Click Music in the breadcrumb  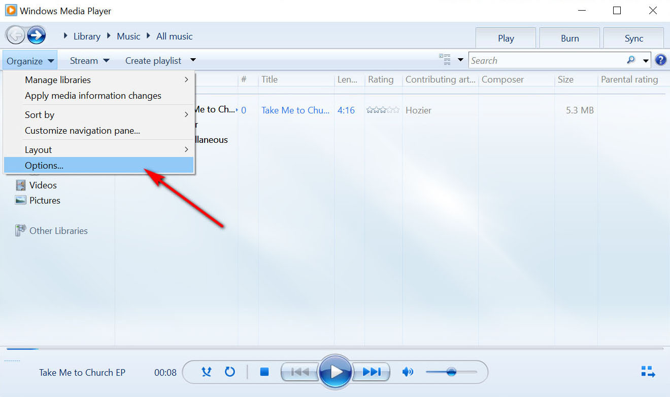[x=128, y=36]
